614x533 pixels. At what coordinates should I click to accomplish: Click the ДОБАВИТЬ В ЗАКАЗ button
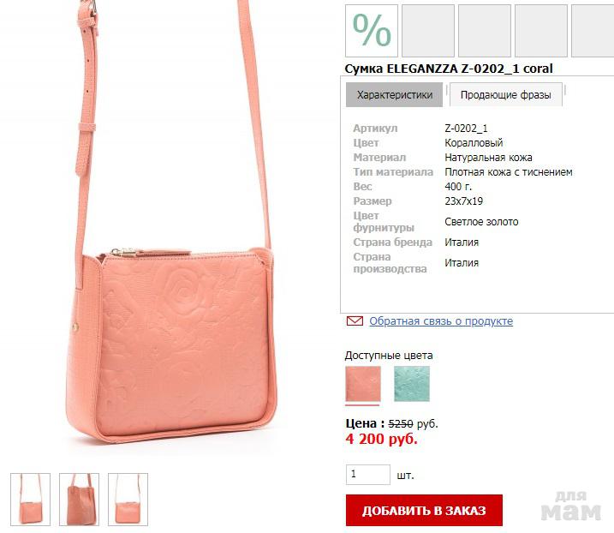point(424,510)
